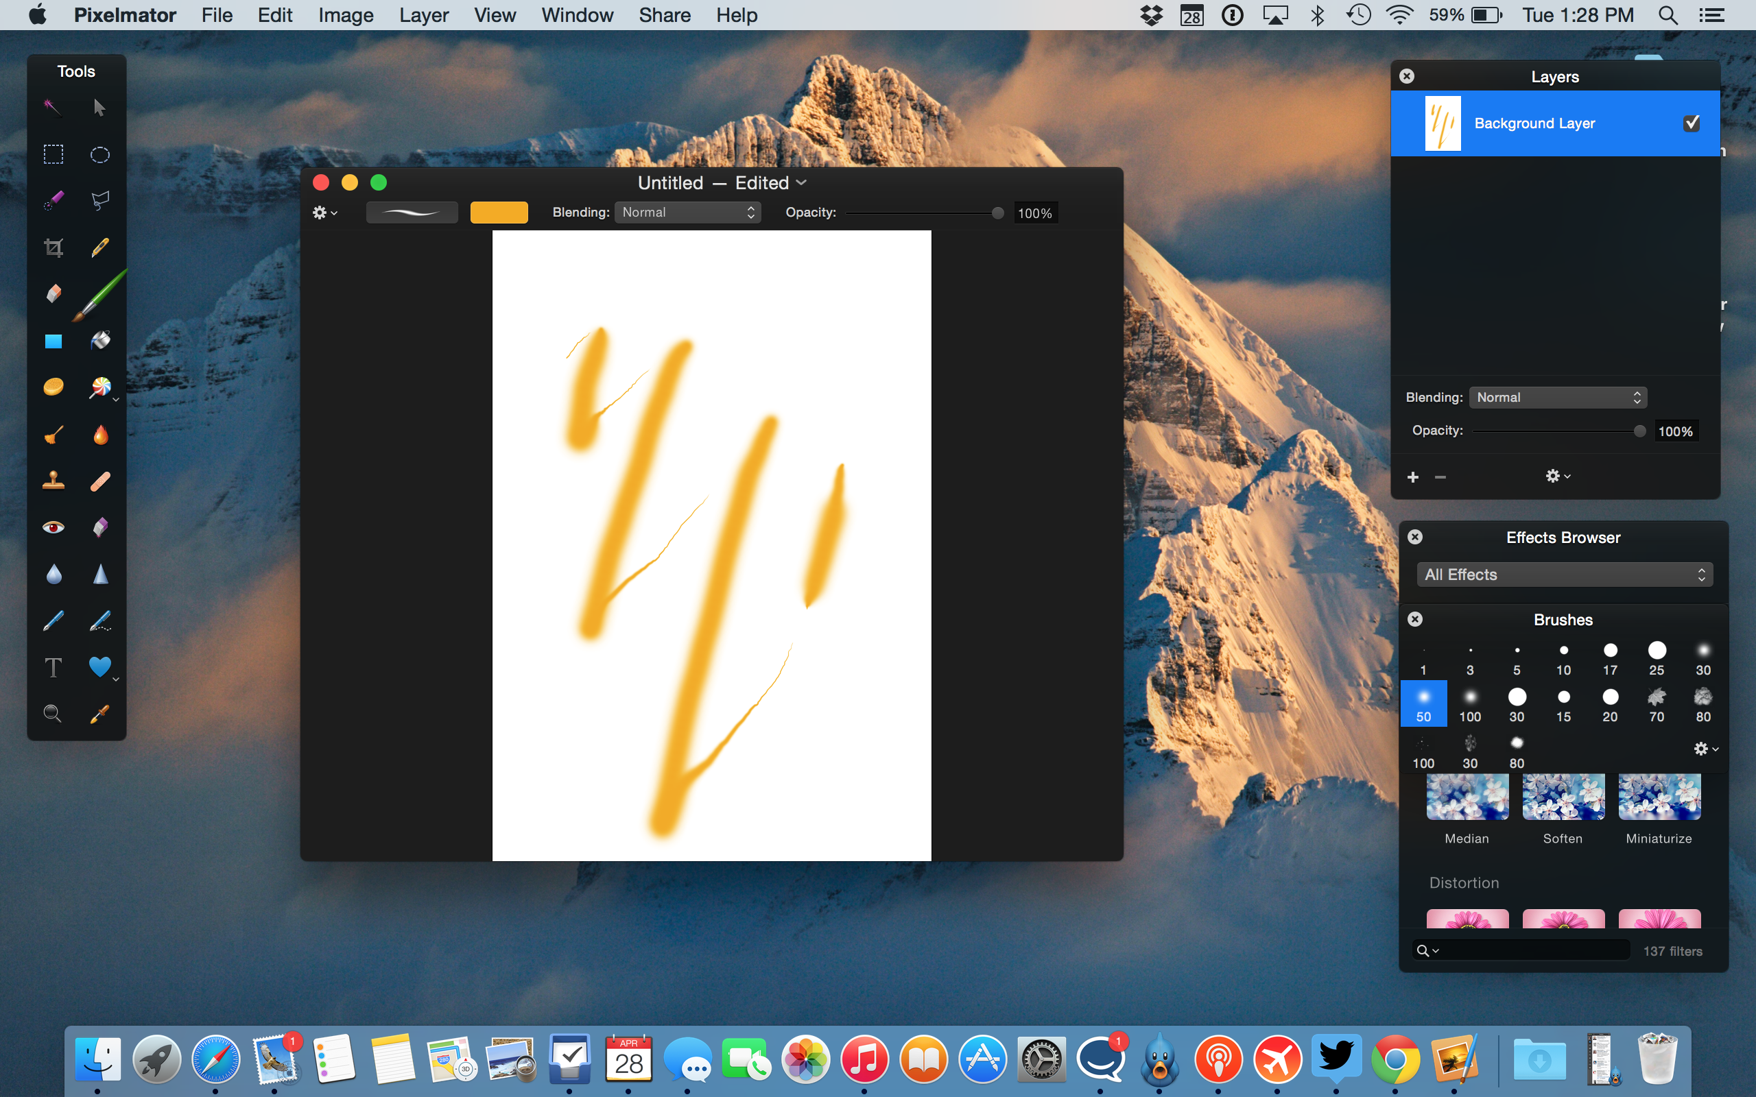Select the Zoom tool in the Tools palette

52,713
